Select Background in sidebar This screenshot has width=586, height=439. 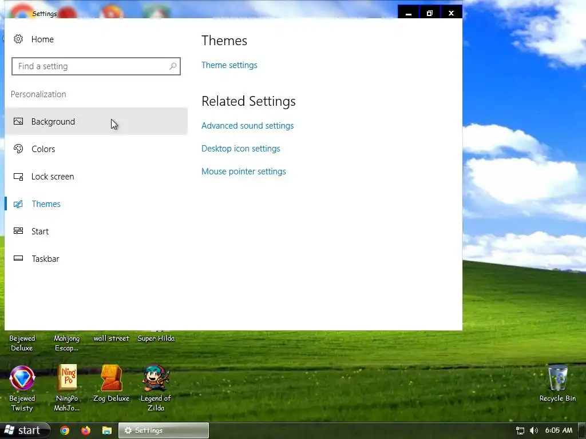(x=96, y=121)
